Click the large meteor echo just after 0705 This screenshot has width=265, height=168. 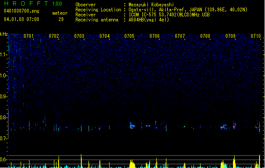pos(132,126)
